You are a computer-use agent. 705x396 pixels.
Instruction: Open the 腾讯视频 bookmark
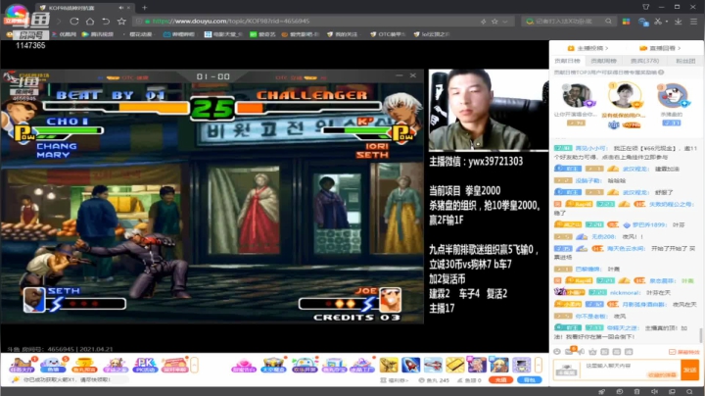pyautogui.click(x=98, y=34)
